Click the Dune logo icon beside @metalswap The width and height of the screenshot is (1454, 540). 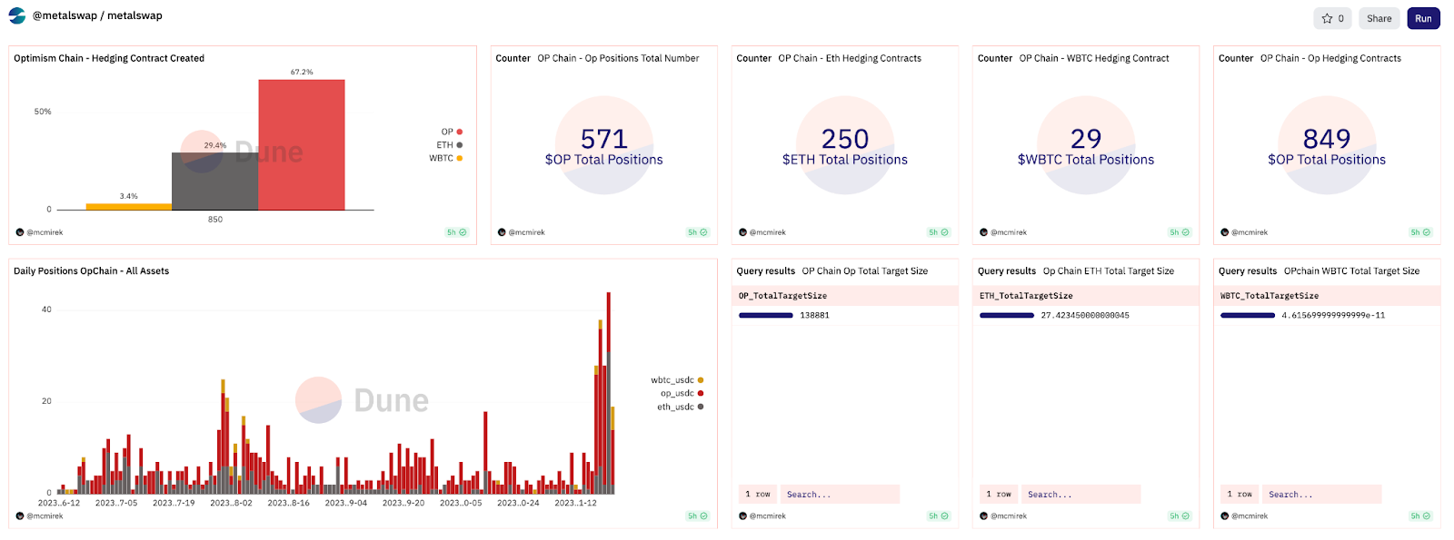click(x=17, y=15)
